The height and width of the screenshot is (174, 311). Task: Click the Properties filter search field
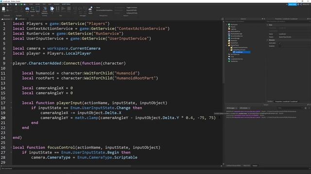point(288,21)
